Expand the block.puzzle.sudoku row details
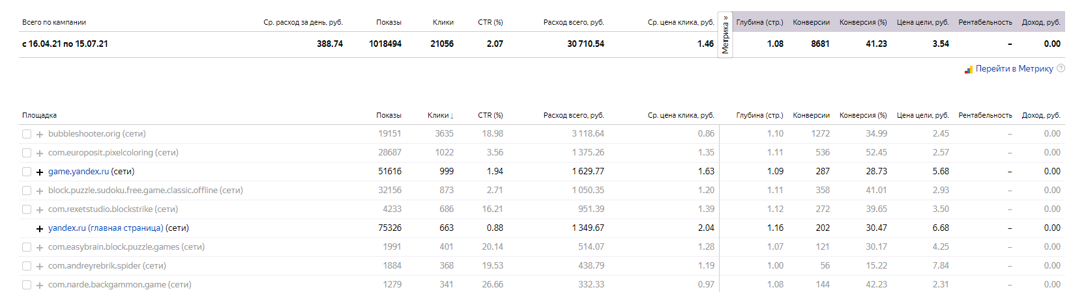 pyautogui.click(x=40, y=191)
